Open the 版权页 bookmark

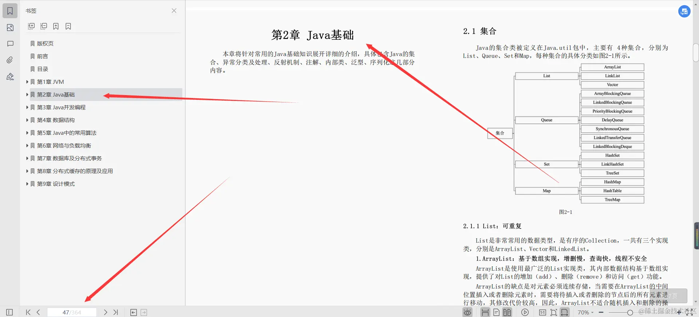coord(45,43)
